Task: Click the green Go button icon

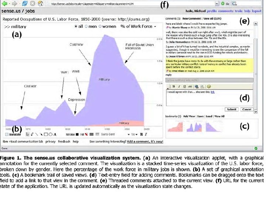Action: [x=222, y=4]
